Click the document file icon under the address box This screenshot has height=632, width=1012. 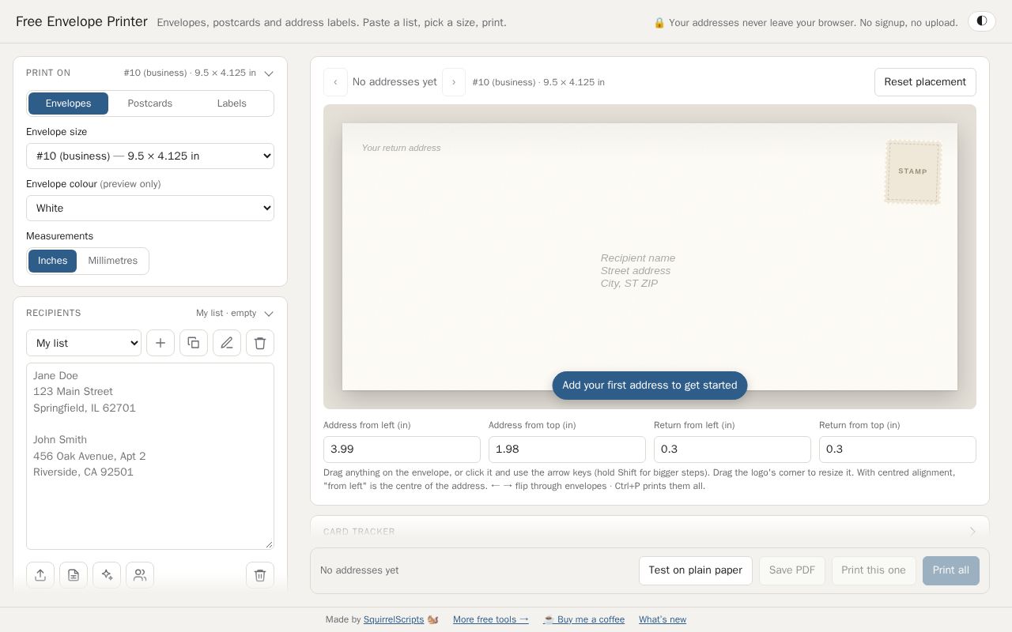click(x=74, y=575)
